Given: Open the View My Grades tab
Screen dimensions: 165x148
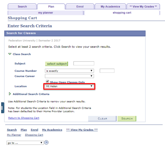Looking at the screenshot, I should (143, 7).
